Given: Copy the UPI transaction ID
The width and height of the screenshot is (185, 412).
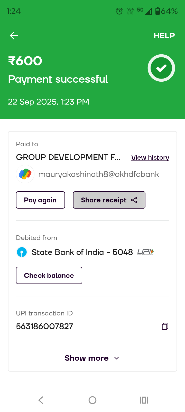Looking at the screenshot, I should click(165, 327).
